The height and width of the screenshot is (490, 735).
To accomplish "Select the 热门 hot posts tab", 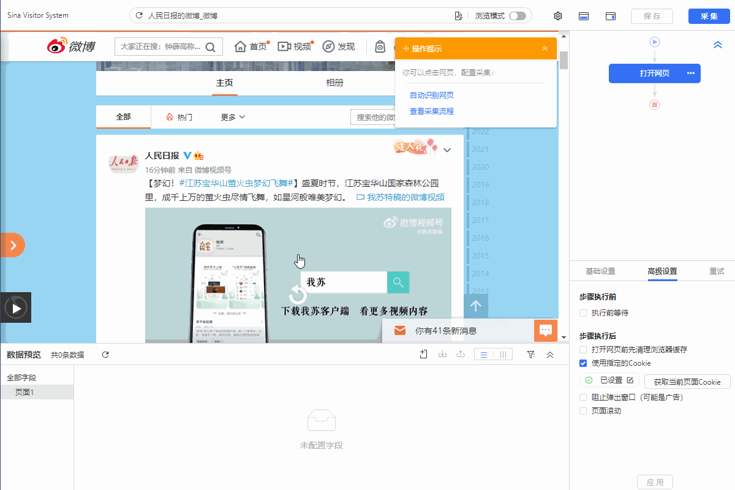I will tap(179, 117).
